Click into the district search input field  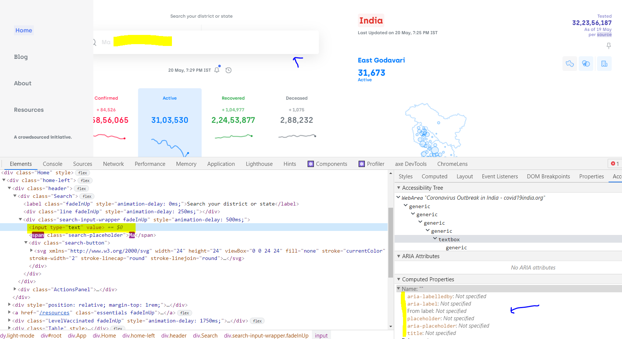[x=206, y=42]
